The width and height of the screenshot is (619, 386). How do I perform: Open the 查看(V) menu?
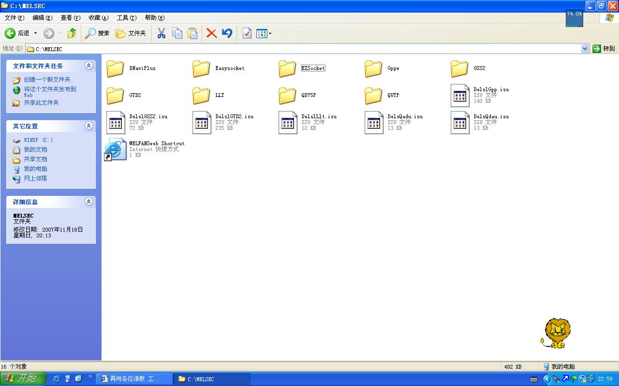(70, 18)
